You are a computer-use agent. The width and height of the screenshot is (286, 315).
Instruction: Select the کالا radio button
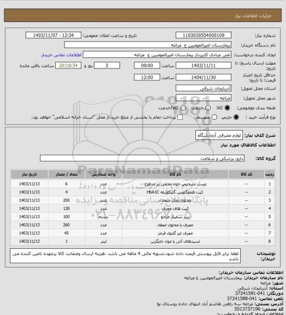[x=227, y=108]
